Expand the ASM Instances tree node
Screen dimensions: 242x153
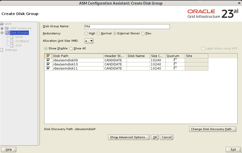[2, 28]
